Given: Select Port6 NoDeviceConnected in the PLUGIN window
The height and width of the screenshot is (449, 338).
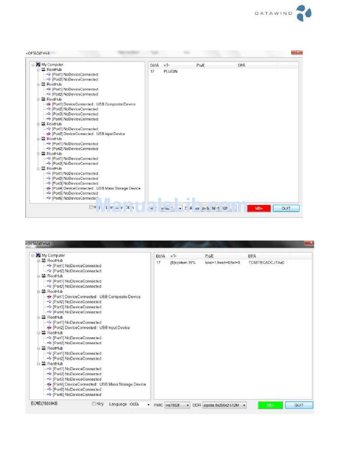Looking at the screenshot, I should 75,198.
